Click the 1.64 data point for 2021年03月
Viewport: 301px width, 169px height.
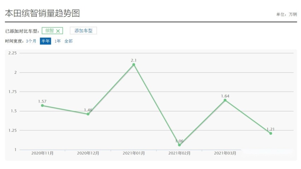tap(225, 100)
